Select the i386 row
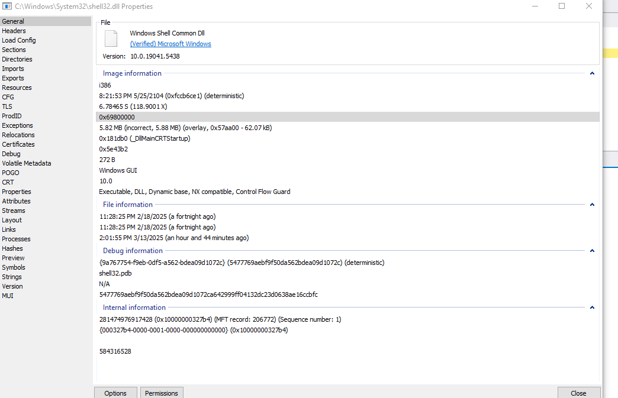The height and width of the screenshot is (398, 618). pyautogui.click(x=347, y=85)
